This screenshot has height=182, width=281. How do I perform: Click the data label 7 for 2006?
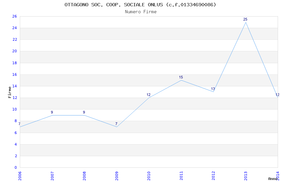coord(20,124)
